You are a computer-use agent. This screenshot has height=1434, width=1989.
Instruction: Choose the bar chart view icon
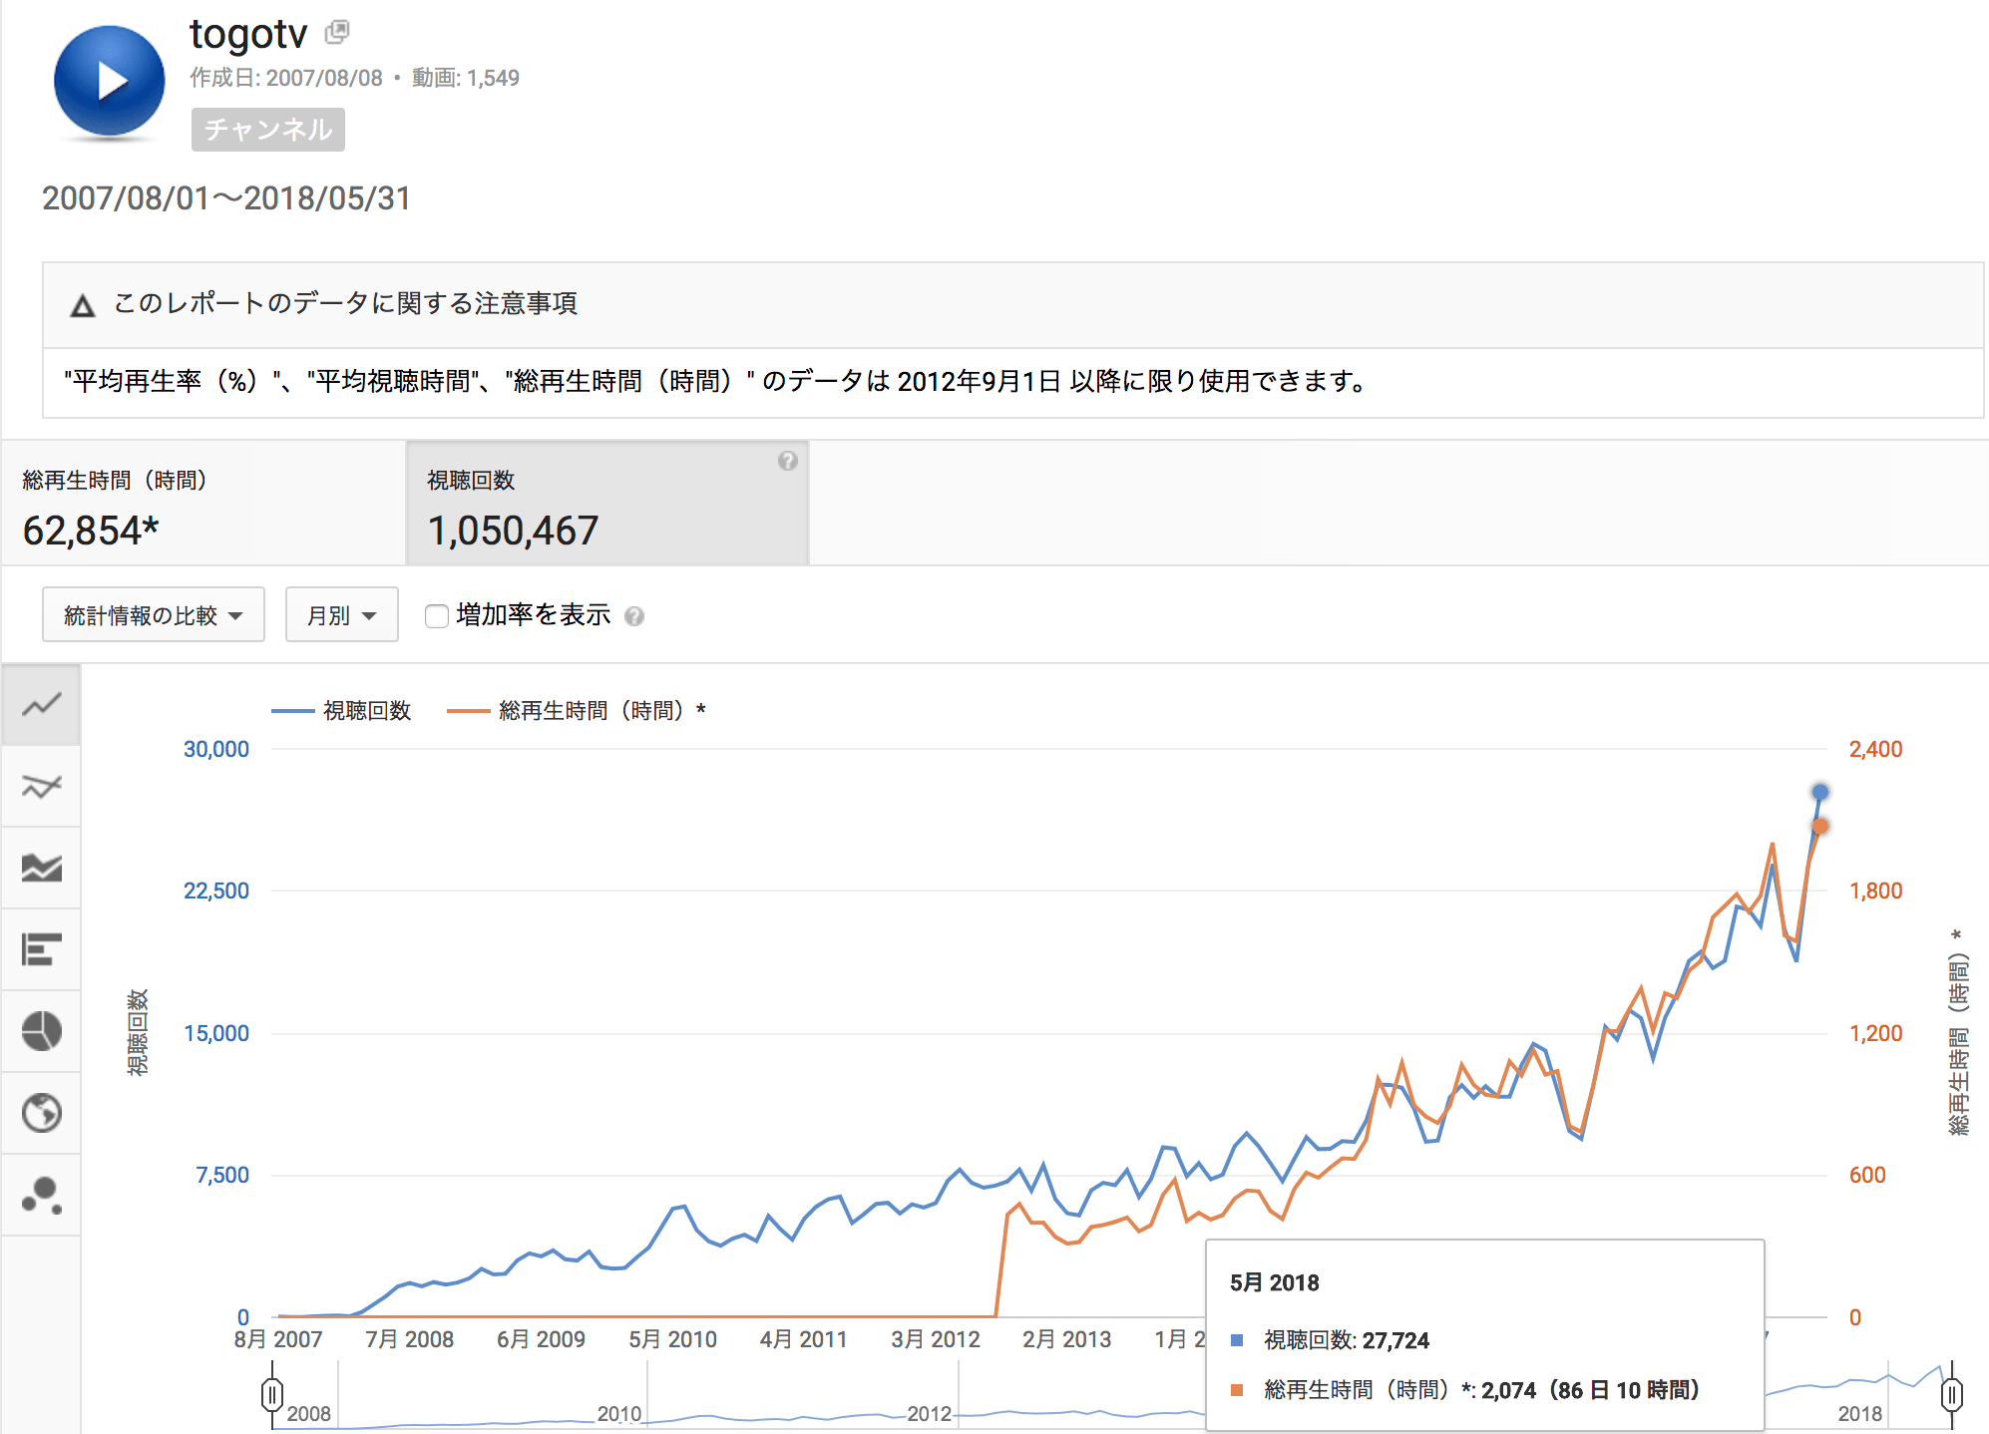(x=41, y=950)
